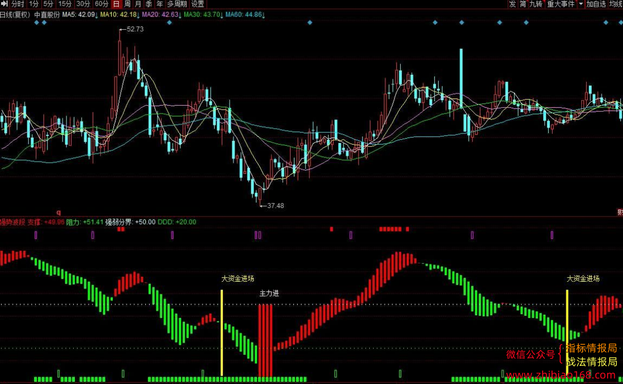
Task: Click the left 大资金进场 signal label
Action: tap(238, 279)
